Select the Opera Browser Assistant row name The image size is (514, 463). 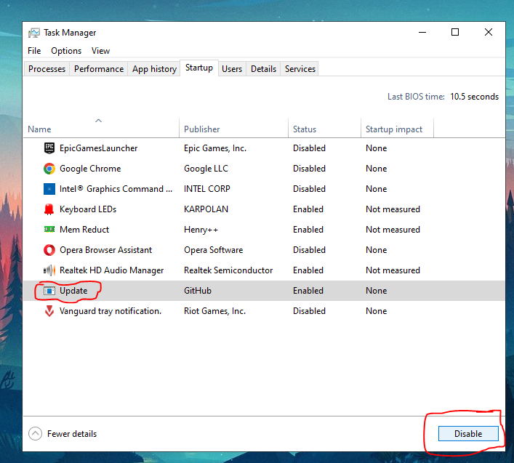click(x=105, y=250)
